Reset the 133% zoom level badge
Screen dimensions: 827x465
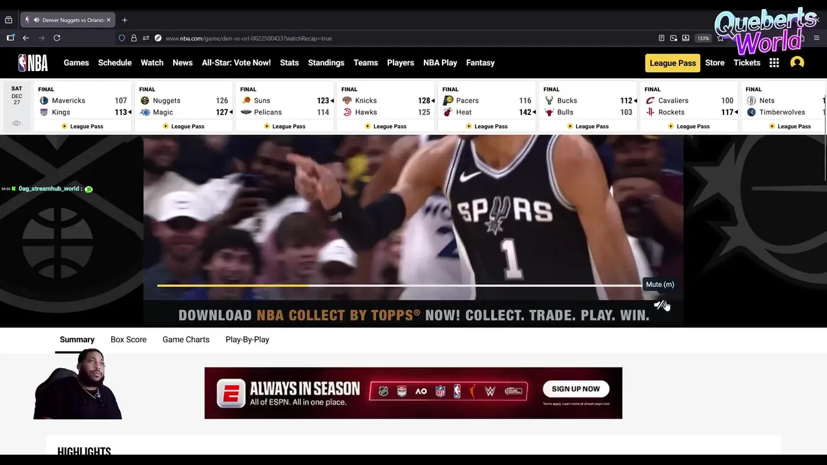point(703,38)
